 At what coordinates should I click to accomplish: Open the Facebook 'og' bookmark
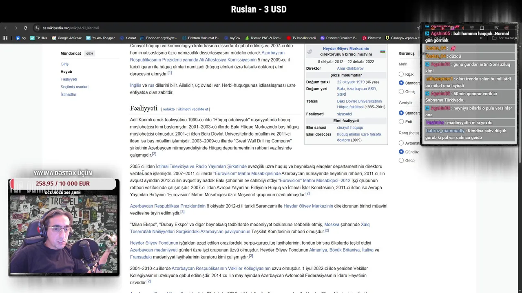pyautogui.click(x=21, y=38)
